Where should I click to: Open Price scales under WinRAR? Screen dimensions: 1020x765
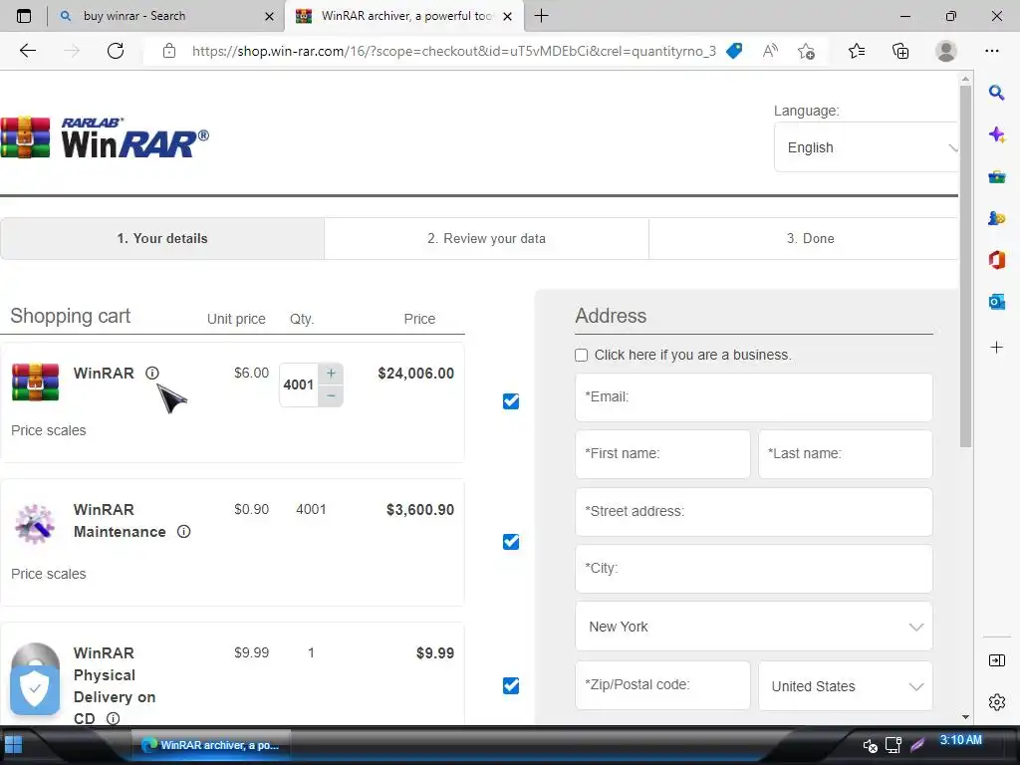coord(48,430)
